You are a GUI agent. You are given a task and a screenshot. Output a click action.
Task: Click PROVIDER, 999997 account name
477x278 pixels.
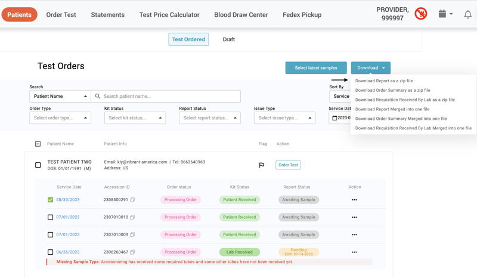[x=392, y=14]
